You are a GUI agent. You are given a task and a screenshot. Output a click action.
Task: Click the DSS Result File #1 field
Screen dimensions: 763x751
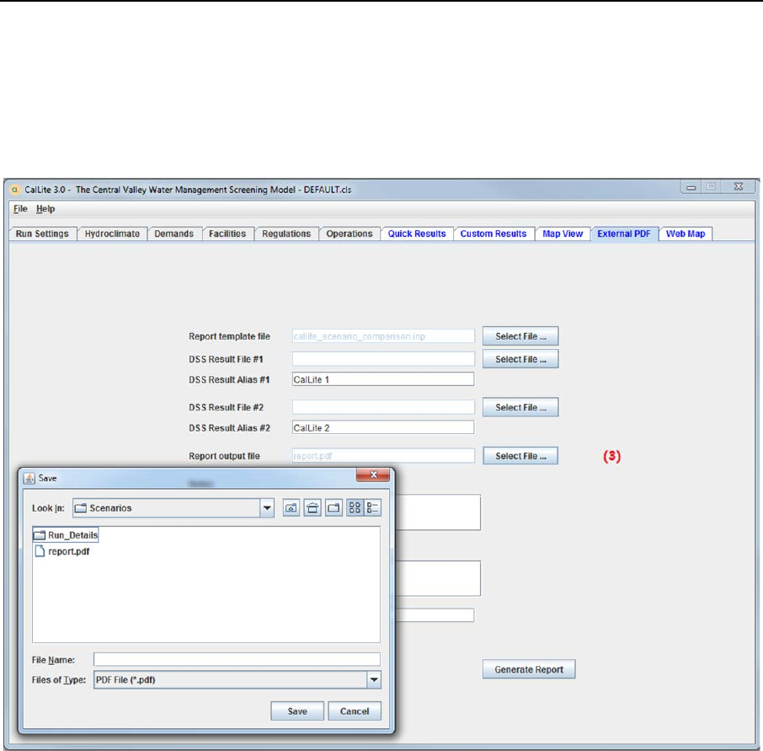pyautogui.click(x=383, y=359)
